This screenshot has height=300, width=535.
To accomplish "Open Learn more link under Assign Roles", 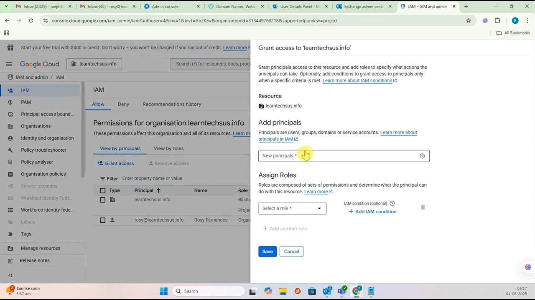I will pyautogui.click(x=318, y=192).
